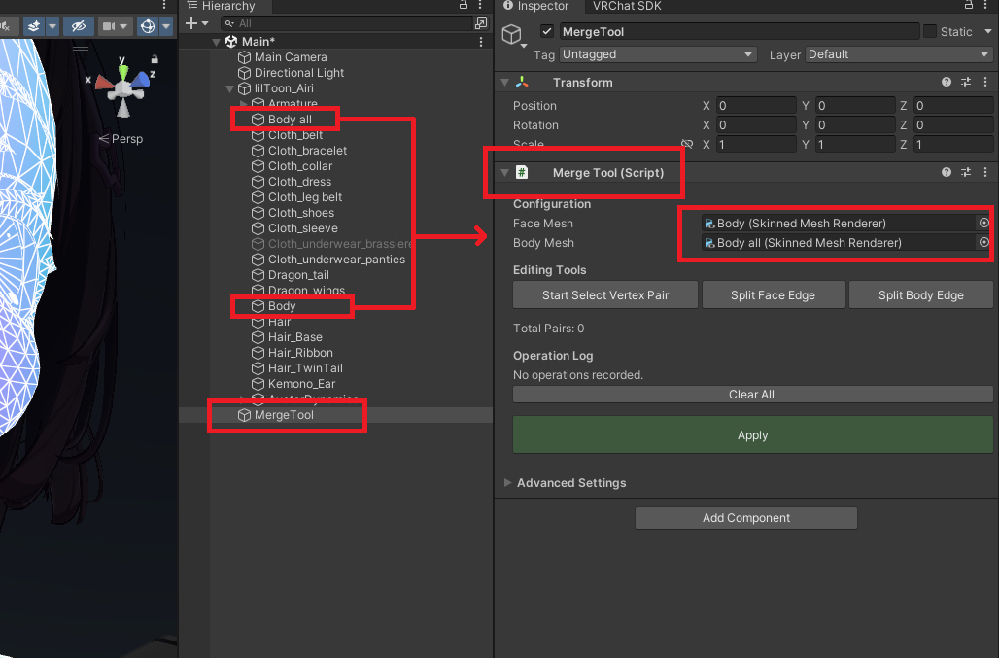Open the Merge Tool Script three-dot menu
Screen dimensions: 999x658
click(986, 172)
